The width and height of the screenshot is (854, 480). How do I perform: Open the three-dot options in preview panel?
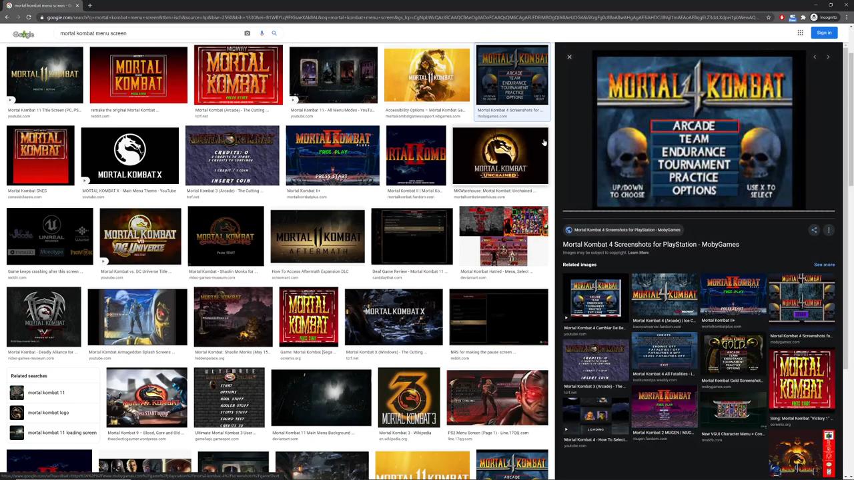click(829, 230)
